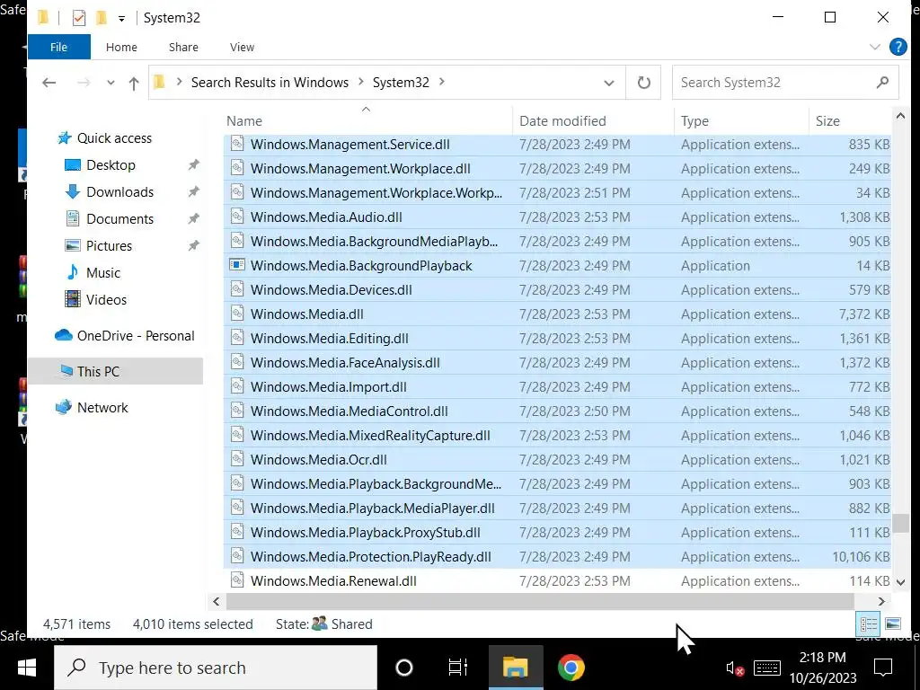The width and height of the screenshot is (920, 690).
Task: Select This PC in navigation pane
Action: point(98,371)
